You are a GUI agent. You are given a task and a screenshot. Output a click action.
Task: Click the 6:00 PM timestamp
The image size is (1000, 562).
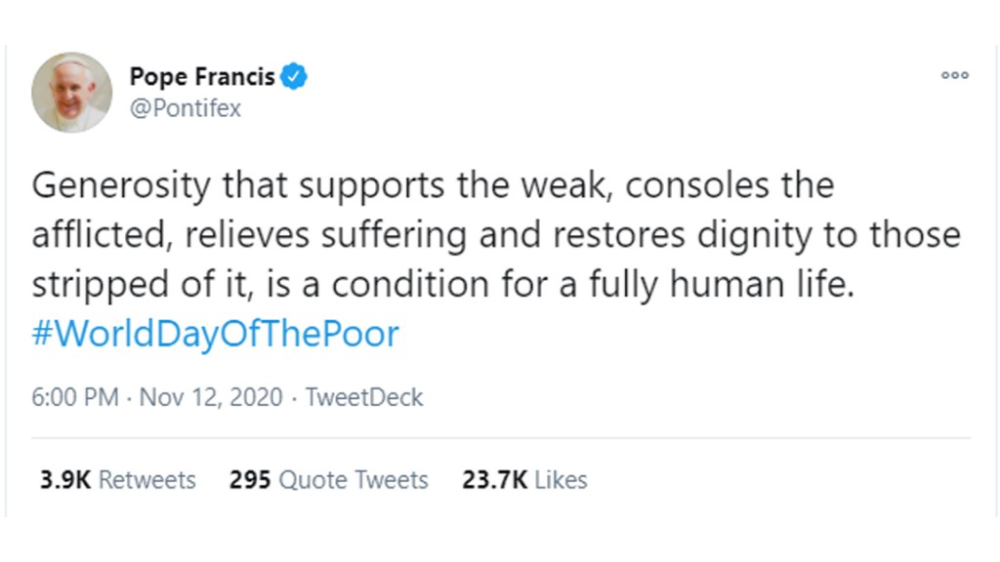75,397
